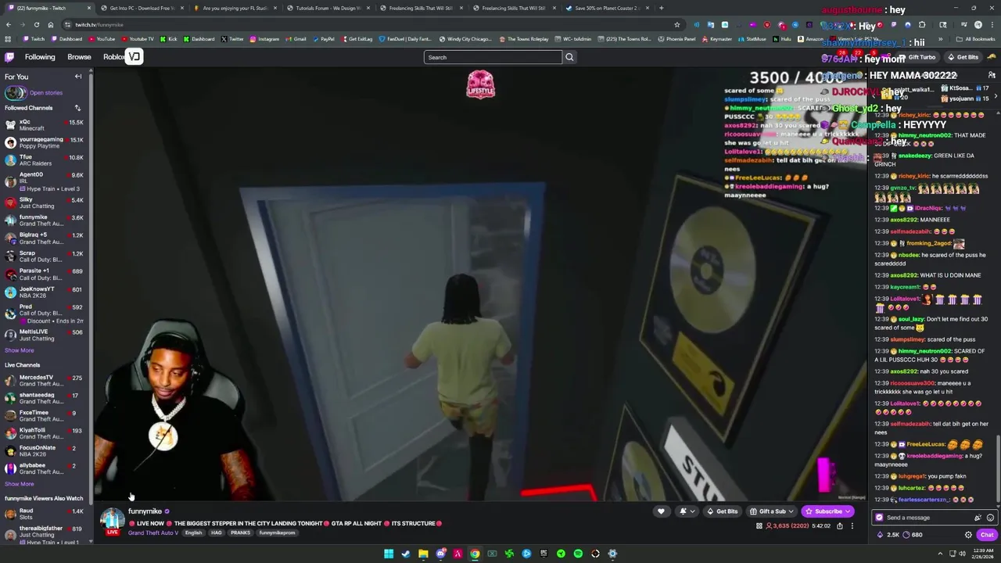Open a new browser tab
Screen dimensions: 1001x563
(662, 8)
